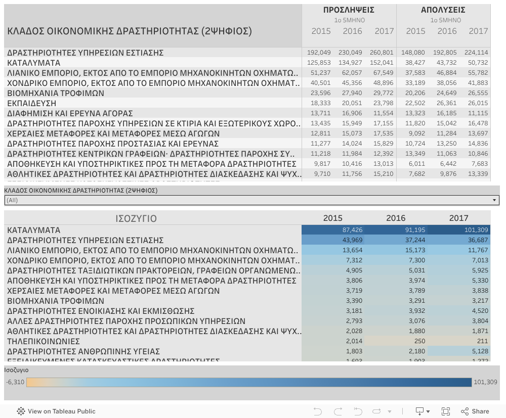Select the ΒΙΟΜΗΧΑΝΙΑ ΤΡΟΦΙΜΩΝ row in the top table
This screenshot has width=506, height=418.
pos(56,93)
